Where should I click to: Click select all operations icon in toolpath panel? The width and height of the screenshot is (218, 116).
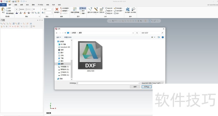click(x=2, y=24)
